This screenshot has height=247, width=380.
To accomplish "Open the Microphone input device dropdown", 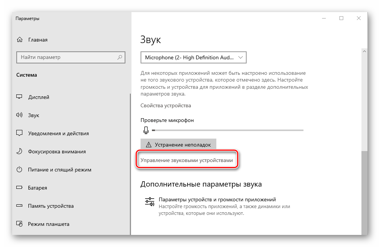I will pos(193,57).
